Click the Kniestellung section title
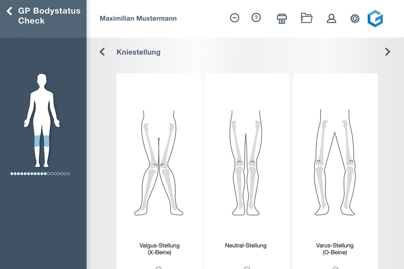The width and height of the screenshot is (404, 269). (x=138, y=52)
